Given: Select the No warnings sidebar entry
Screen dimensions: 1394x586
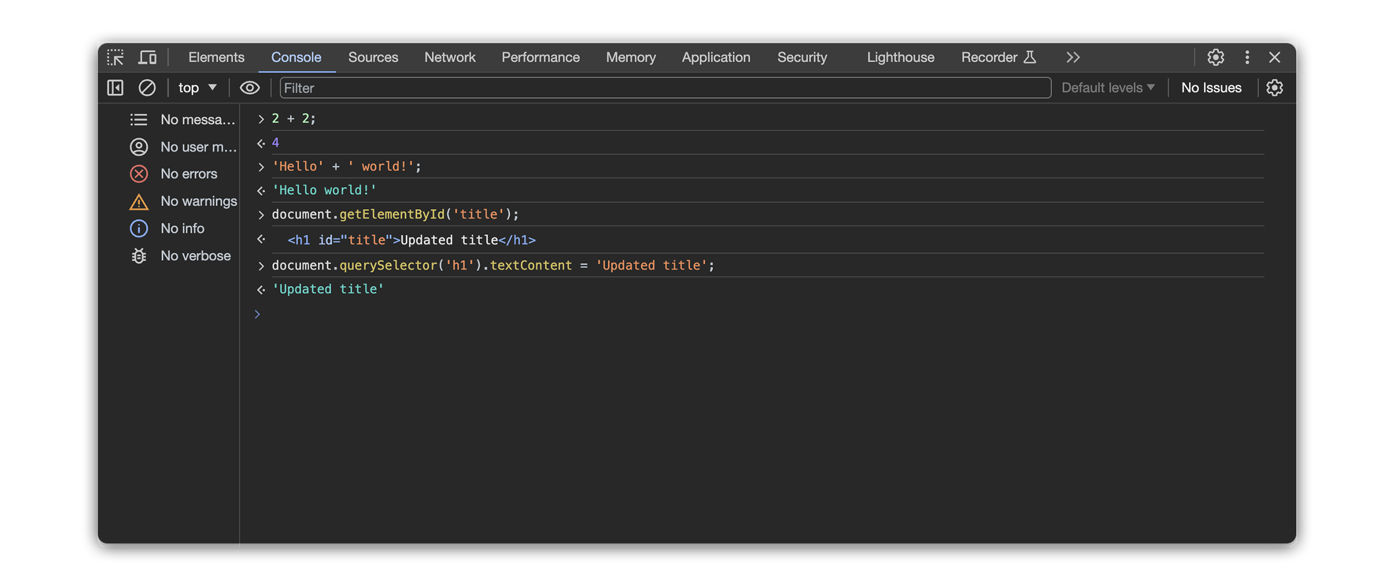Looking at the screenshot, I should [198, 201].
